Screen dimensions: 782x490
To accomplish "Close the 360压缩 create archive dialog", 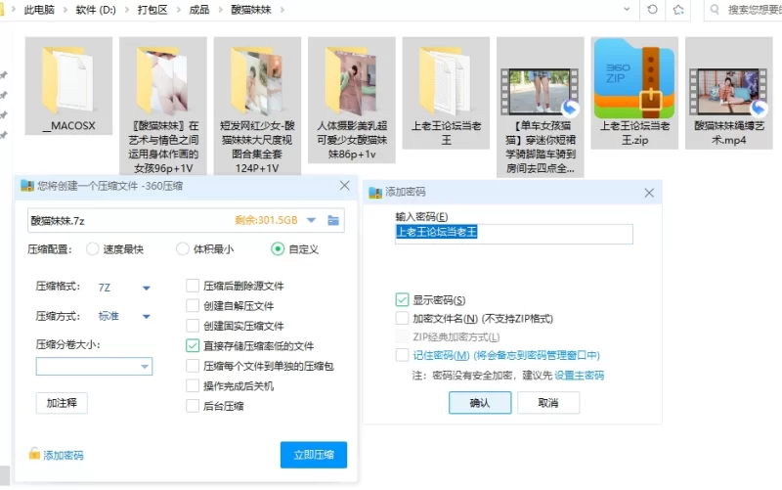I will (345, 186).
